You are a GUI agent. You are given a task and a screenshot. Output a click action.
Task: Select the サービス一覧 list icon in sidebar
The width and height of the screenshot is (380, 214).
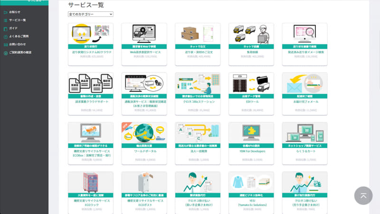6,20
